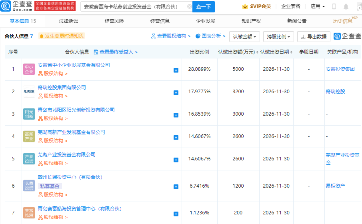Open related 奇瑞控股 link in 关联产品 column
Image resolution: width=362 pixels, height=224 pixels.
pos(335,92)
